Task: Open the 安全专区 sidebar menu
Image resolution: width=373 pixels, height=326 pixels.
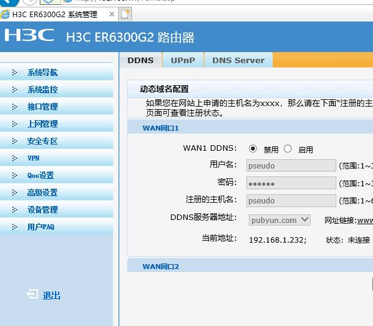Action: (56, 141)
